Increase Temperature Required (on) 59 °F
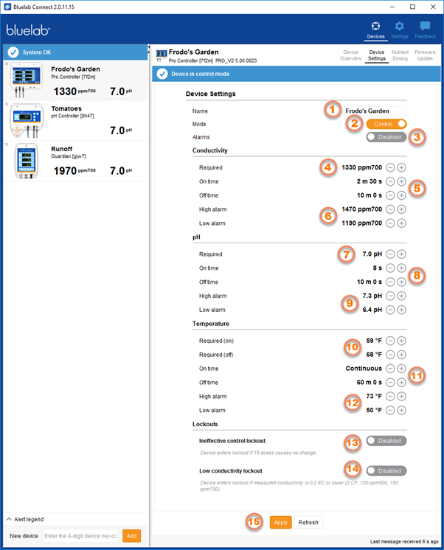Screen dimensions: 444x550 point(401,341)
